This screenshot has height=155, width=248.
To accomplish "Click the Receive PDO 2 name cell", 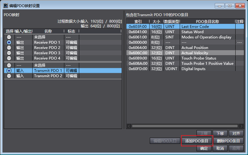I will coord(48,48).
